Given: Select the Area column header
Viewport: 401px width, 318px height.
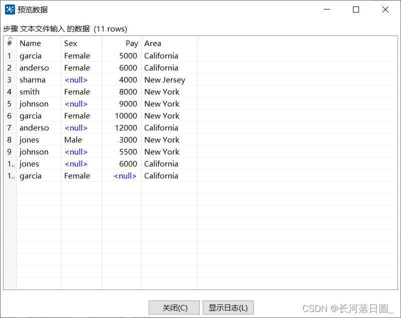Looking at the screenshot, I should point(169,43).
